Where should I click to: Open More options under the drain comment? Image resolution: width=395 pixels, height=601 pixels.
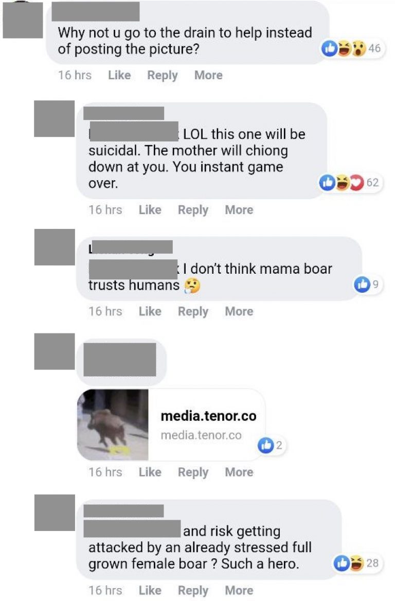tap(208, 75)
